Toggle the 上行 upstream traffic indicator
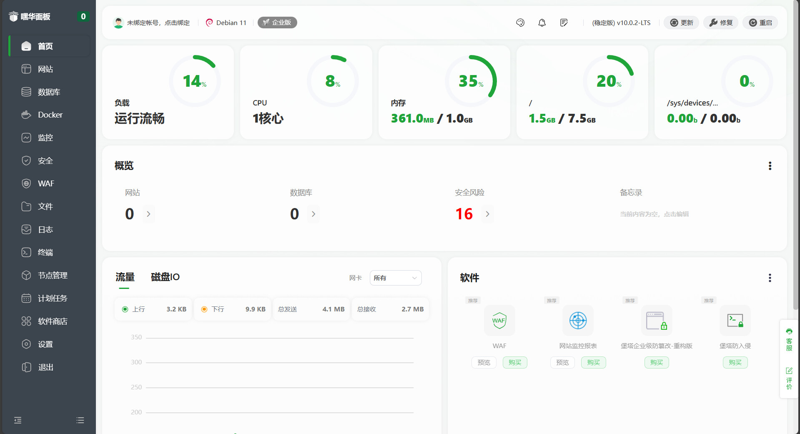The width and height of the screenshot is (800, 434). tap(125, 309)
